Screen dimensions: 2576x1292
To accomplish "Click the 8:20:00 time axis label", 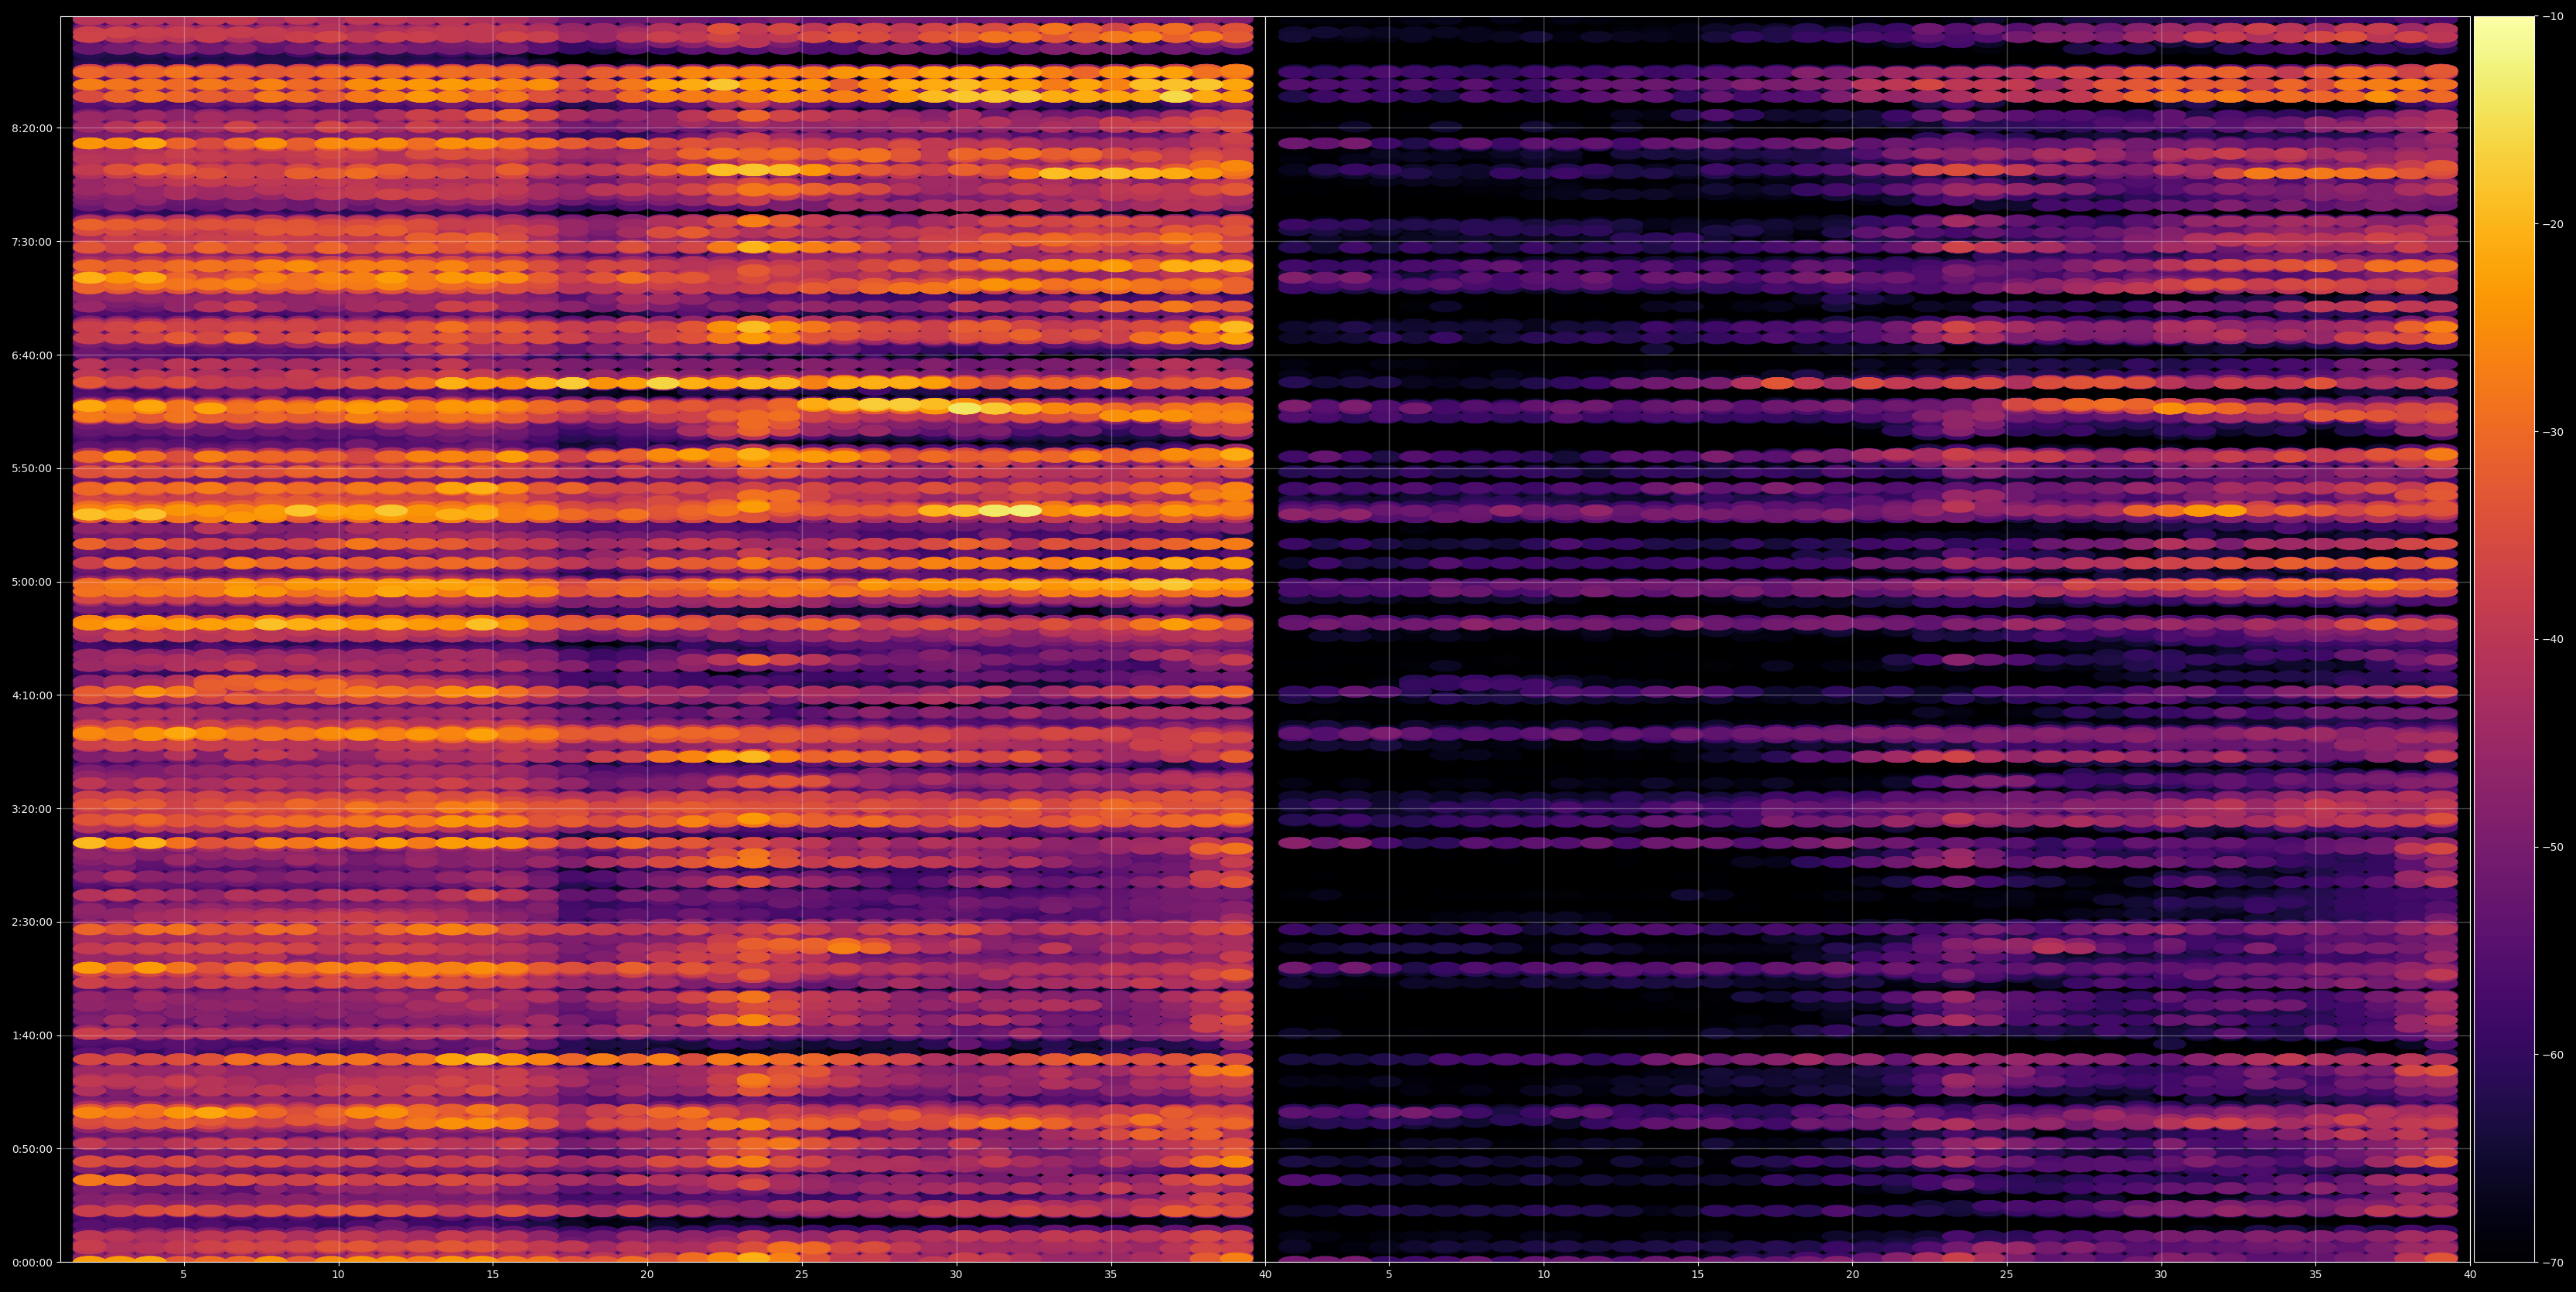I will [x=31, y=128].
